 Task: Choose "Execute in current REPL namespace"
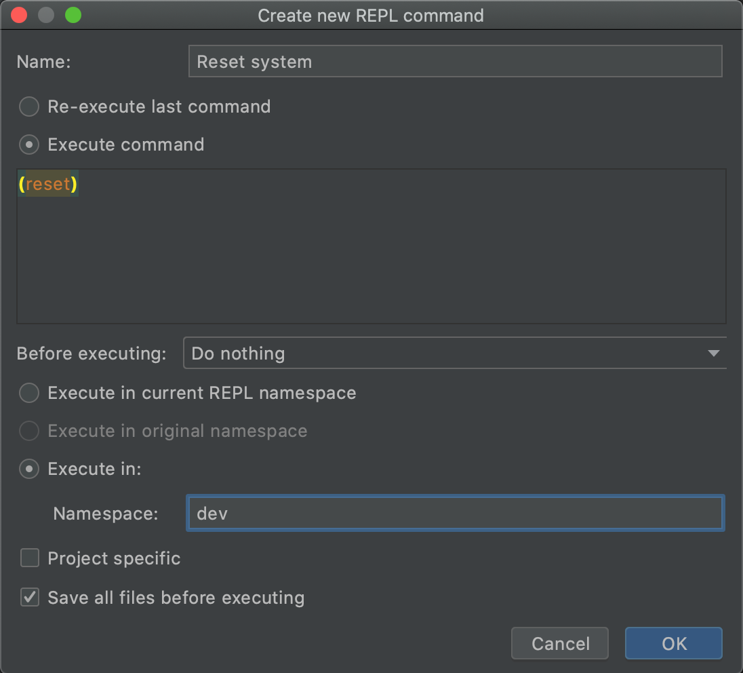click(x=28, y=393)
